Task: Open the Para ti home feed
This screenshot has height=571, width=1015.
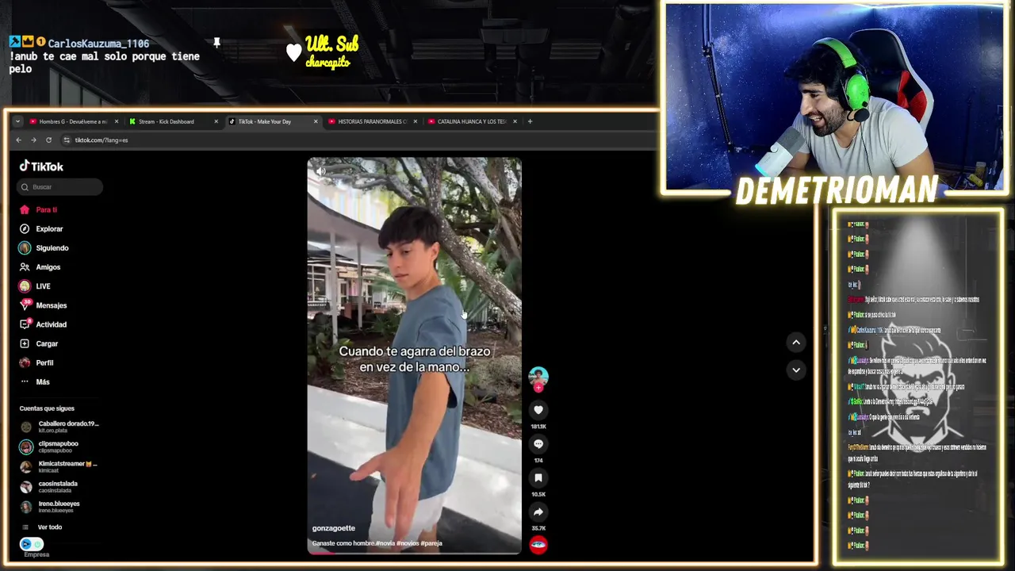Action: click(40, 210)
